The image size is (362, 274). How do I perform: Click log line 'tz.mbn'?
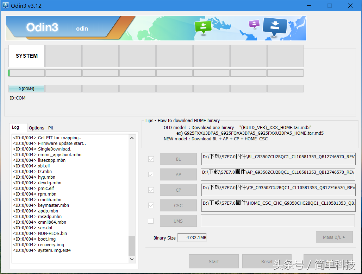click(32, 171)
